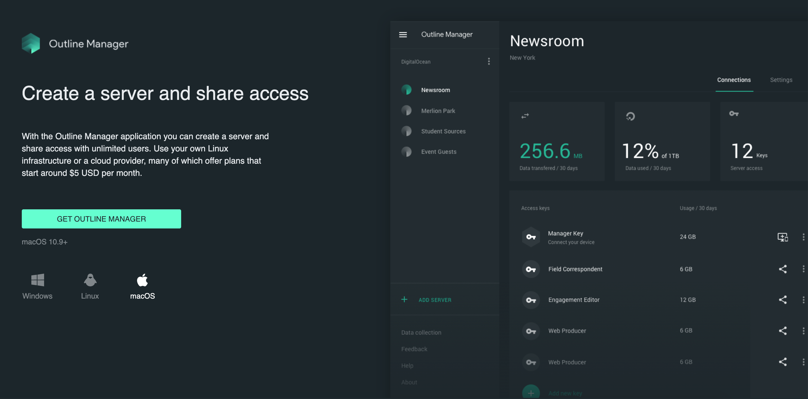Click the Newsroom server status icon

pos(406,90)
